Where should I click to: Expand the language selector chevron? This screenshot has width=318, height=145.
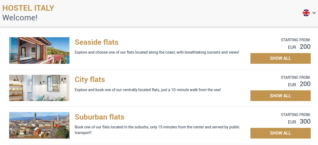(x=314, y=13)
